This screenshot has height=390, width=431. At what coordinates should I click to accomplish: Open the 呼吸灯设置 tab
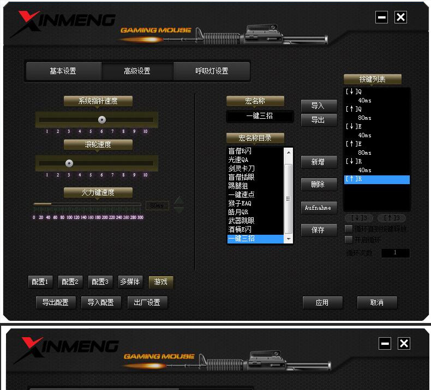tap(212, 71)
